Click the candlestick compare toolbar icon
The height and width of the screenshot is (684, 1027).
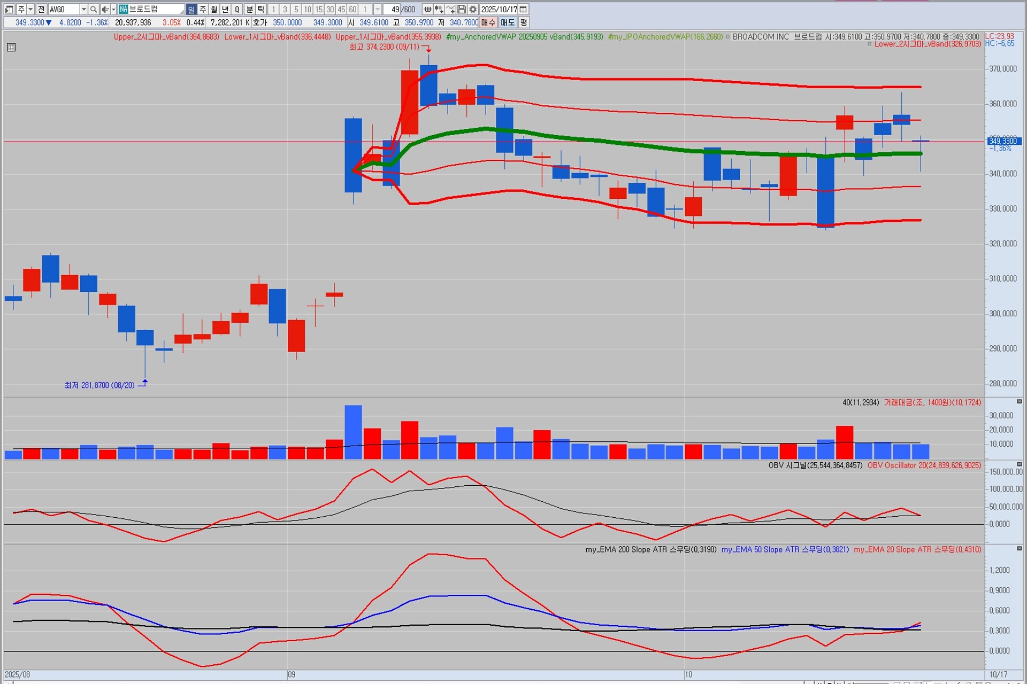click(439, 9)
